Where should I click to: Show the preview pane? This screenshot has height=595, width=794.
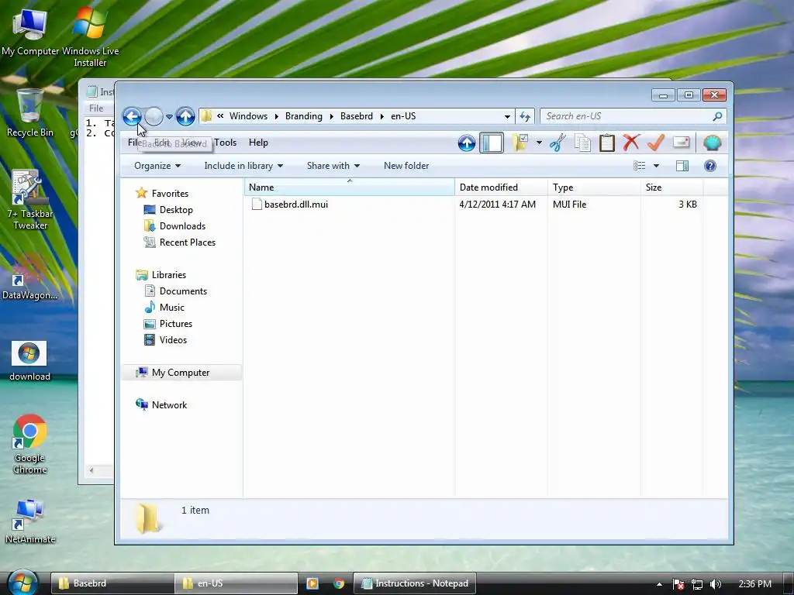click(682, 166)
